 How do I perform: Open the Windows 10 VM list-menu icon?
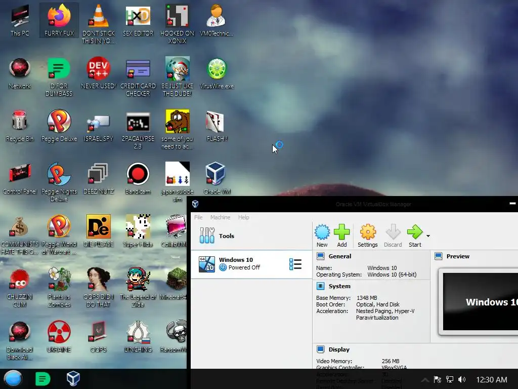pyautogui.click(x=295, y=264)
